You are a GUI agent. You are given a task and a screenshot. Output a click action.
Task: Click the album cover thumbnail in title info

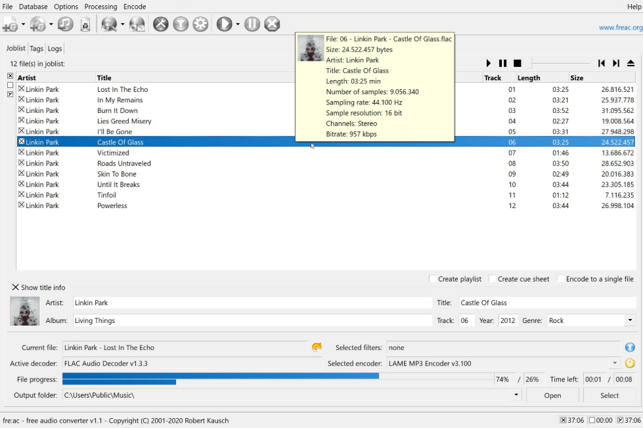pos(24,310)
